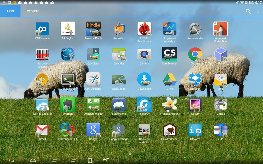Open the Clock app
This screenshot has height=164, width=263.
click(221, 54)
